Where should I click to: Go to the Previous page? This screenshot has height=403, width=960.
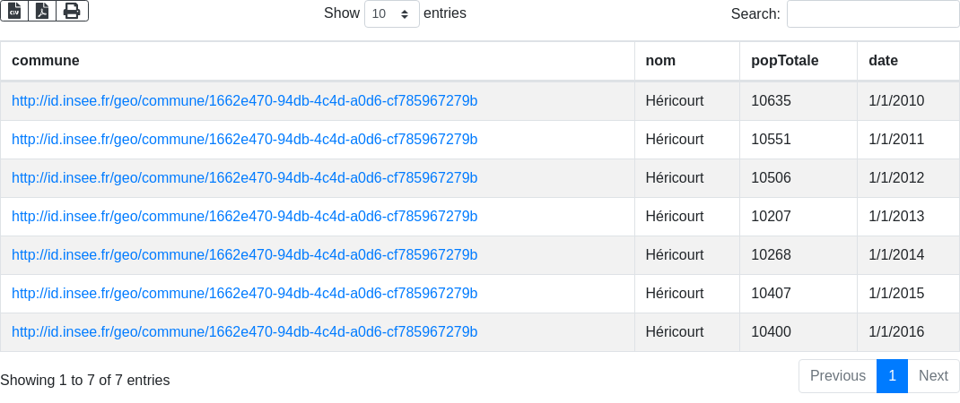coord(838,376)
